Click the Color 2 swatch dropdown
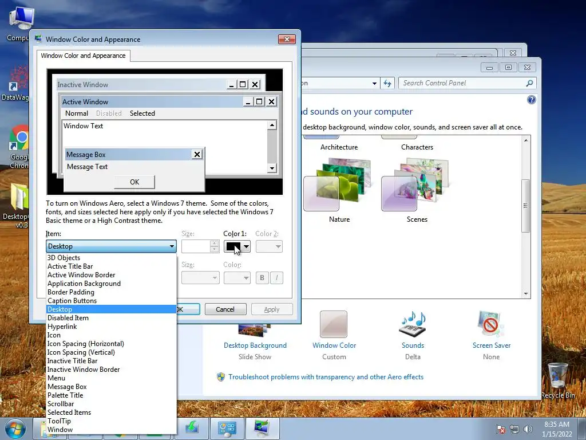 point(269,246)
